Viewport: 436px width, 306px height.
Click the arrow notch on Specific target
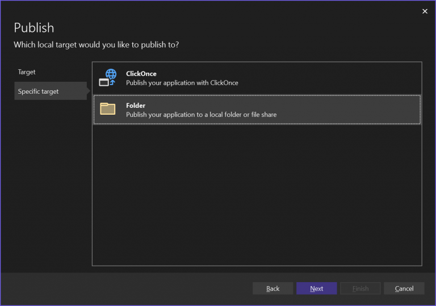[x=89, y=91]
